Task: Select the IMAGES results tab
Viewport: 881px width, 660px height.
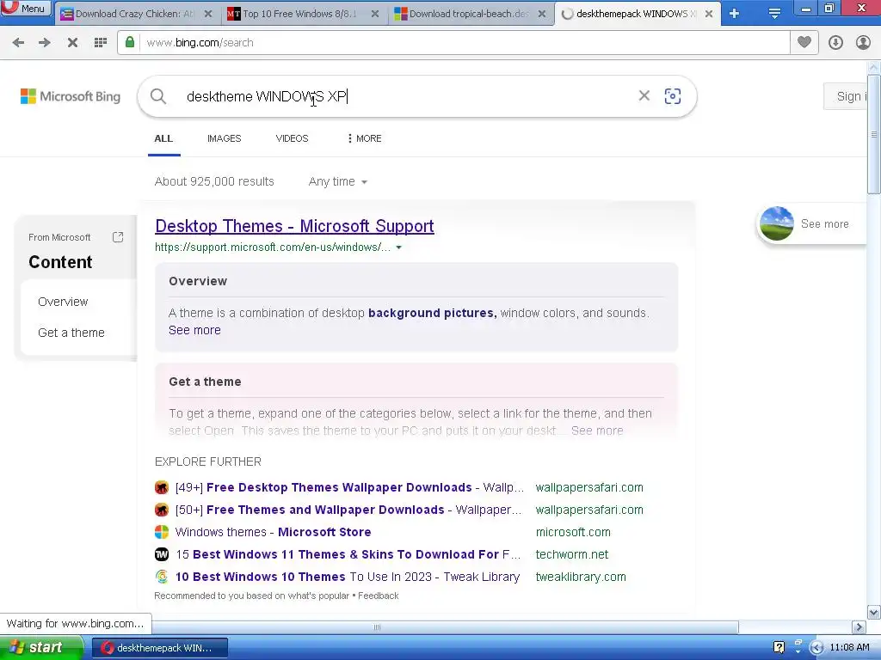Action: coord(225,138)
